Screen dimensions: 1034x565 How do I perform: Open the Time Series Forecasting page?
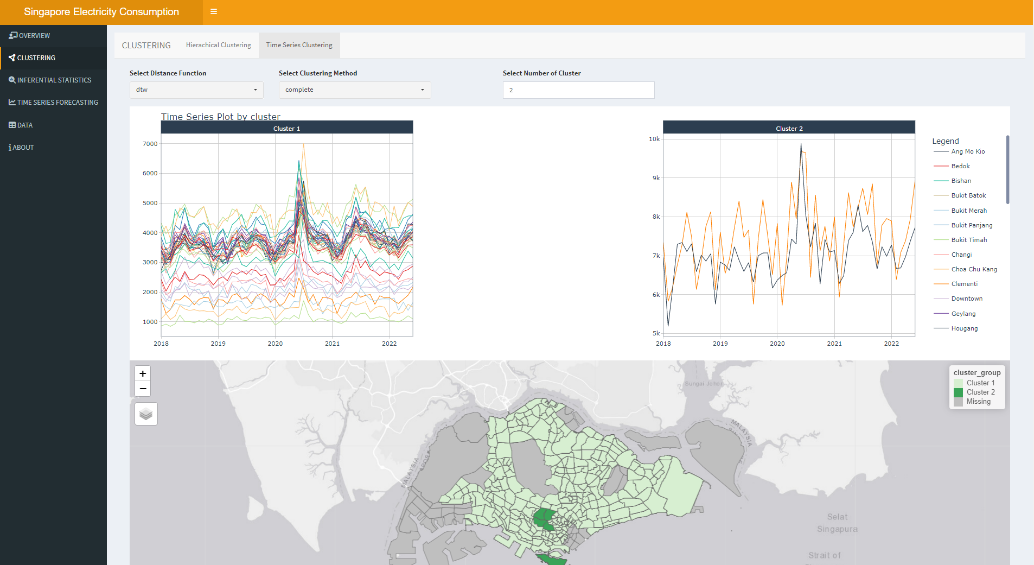(58, 103)
